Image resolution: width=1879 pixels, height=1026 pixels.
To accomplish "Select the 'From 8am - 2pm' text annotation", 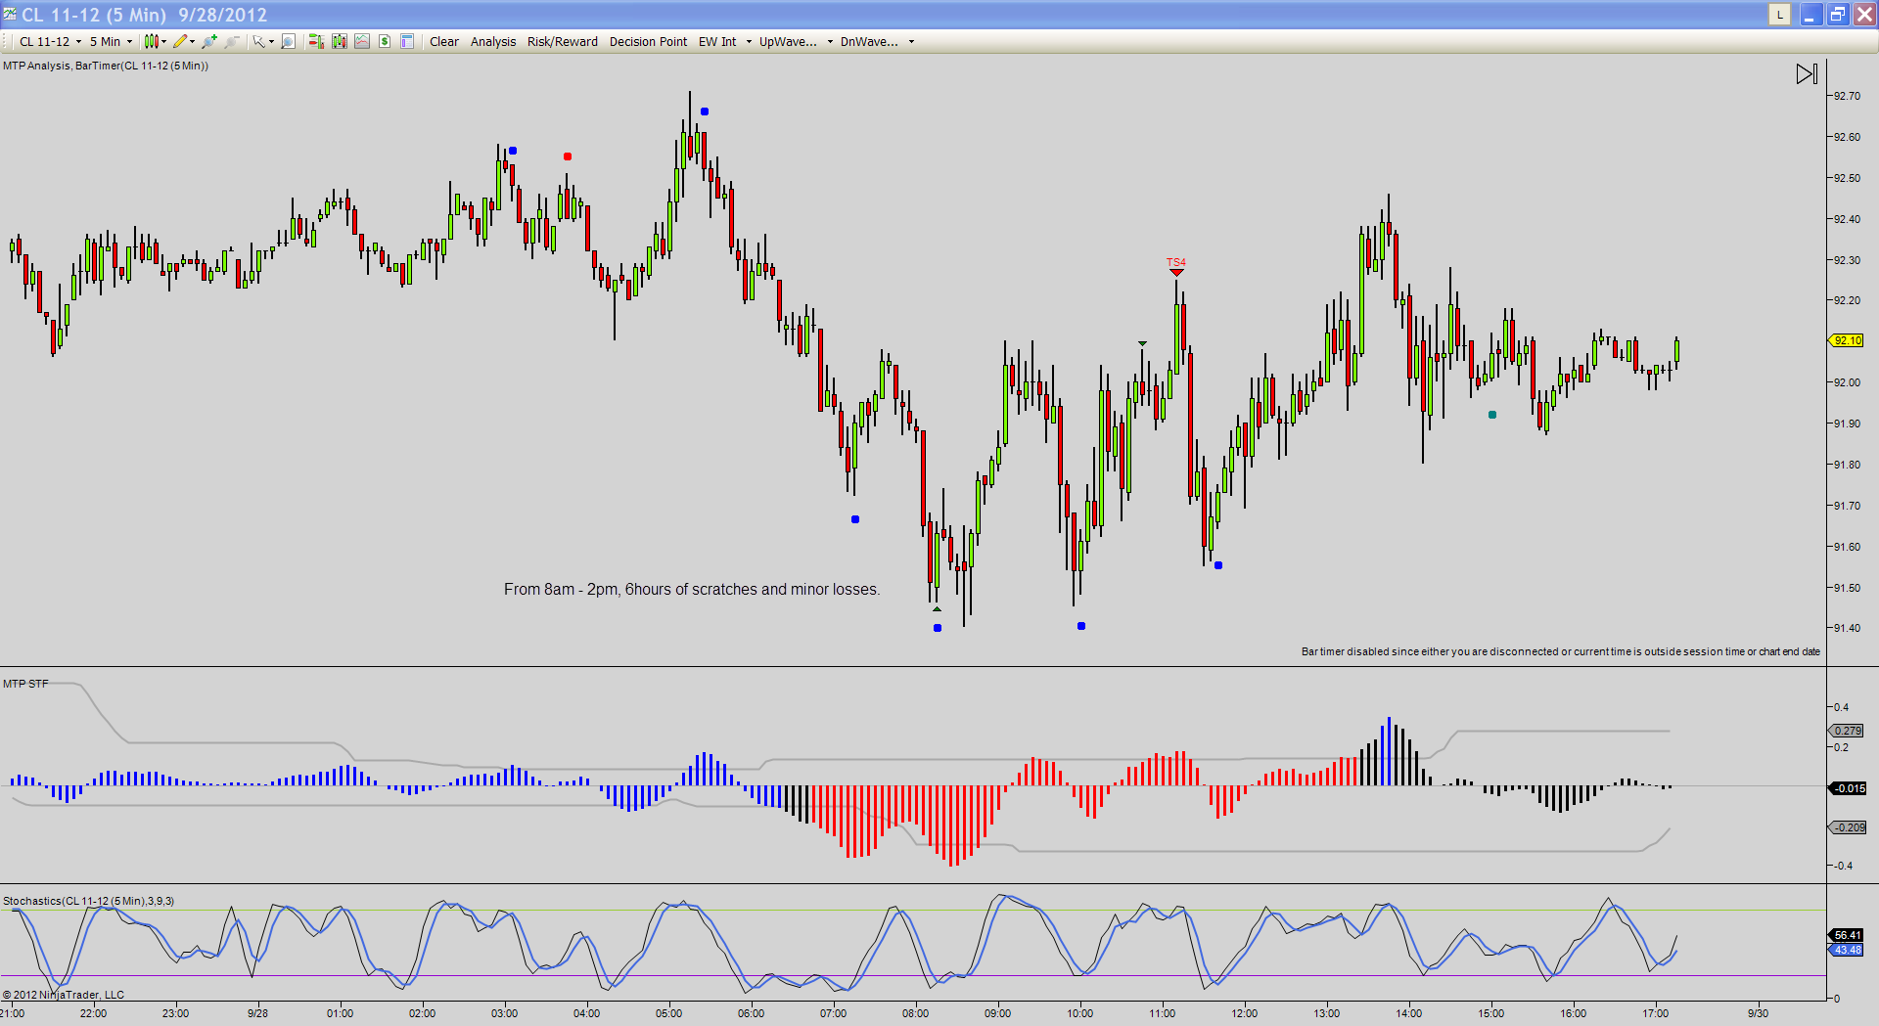I will pos(692,589).
